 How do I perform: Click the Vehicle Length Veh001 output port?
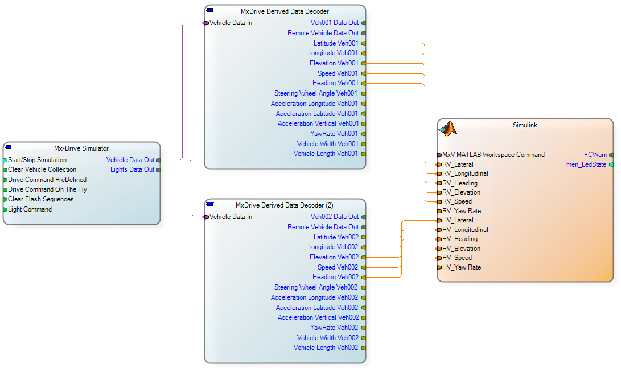coord(364,154)
